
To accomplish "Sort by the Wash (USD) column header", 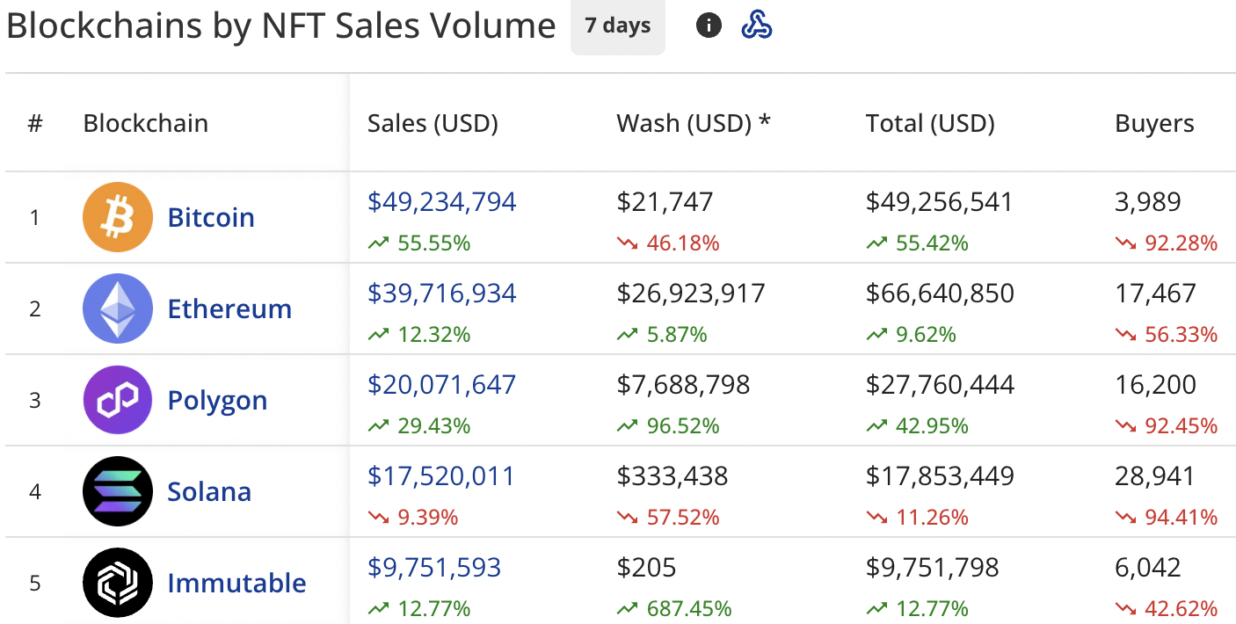I will click(694, 124).
